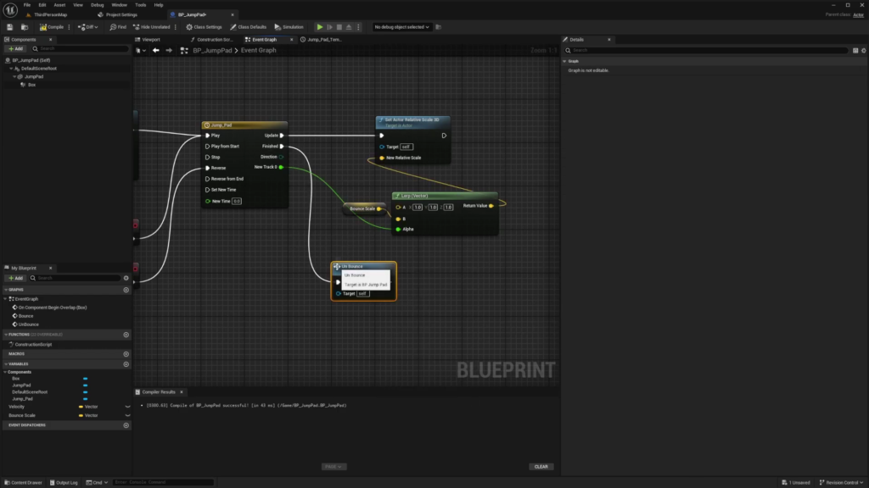Click the Advance frame icon
869x488 pixels.
pyautogui.click(x=330, y=26)
